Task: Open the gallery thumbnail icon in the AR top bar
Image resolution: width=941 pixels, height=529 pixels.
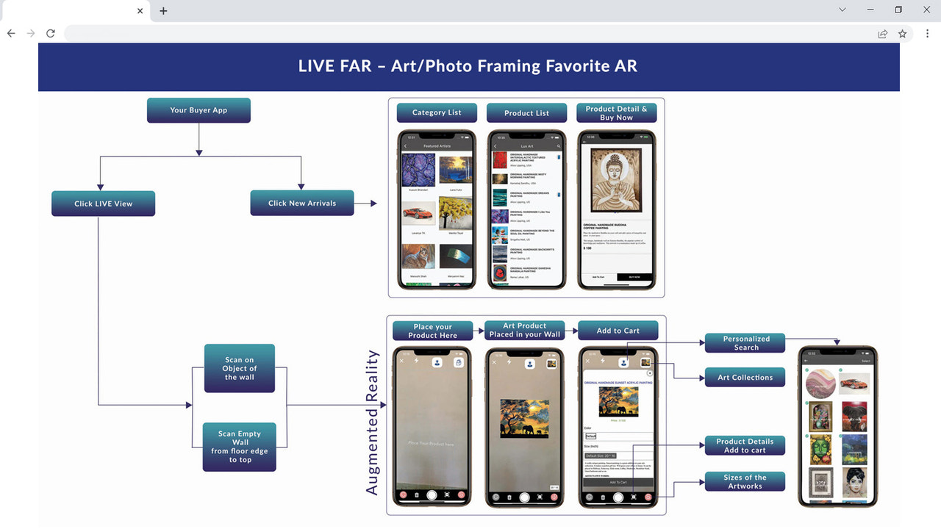Action: [x=458, y=362]
